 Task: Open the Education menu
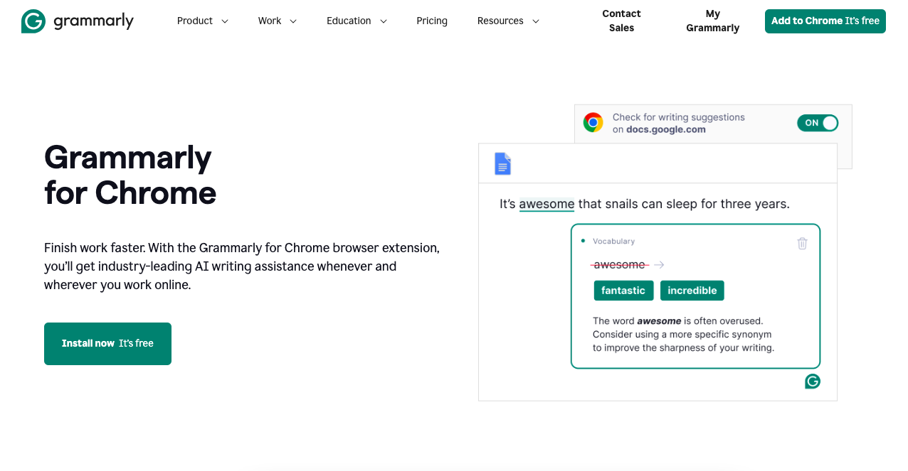357,21
